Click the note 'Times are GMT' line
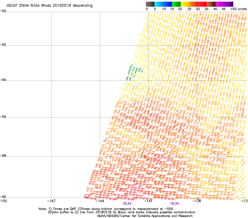 click(106, 209)
